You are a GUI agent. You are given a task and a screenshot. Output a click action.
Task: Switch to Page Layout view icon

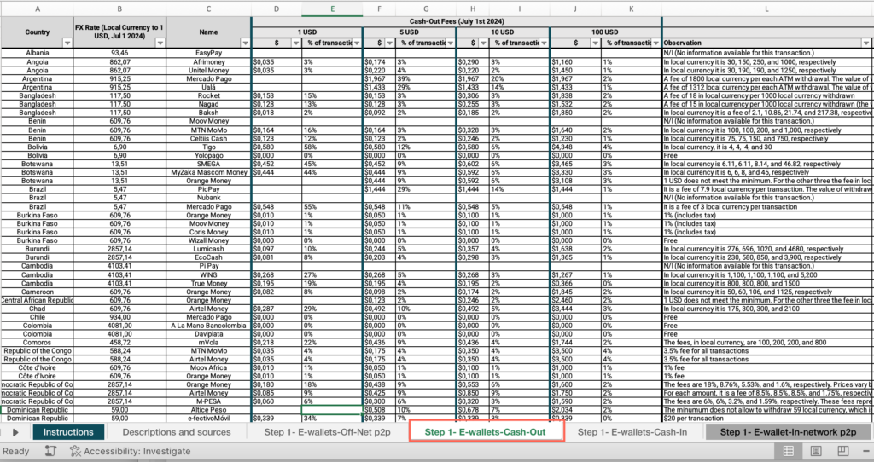(816, 451)
